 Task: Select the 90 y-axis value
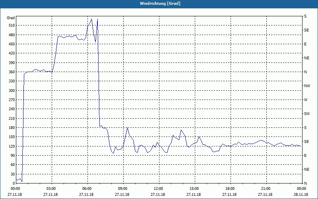click(x=13, y=156)
